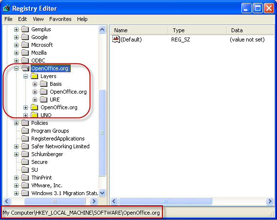
Task: Click the Type column header
Action: pyautogui.click(x=197, y=30)
